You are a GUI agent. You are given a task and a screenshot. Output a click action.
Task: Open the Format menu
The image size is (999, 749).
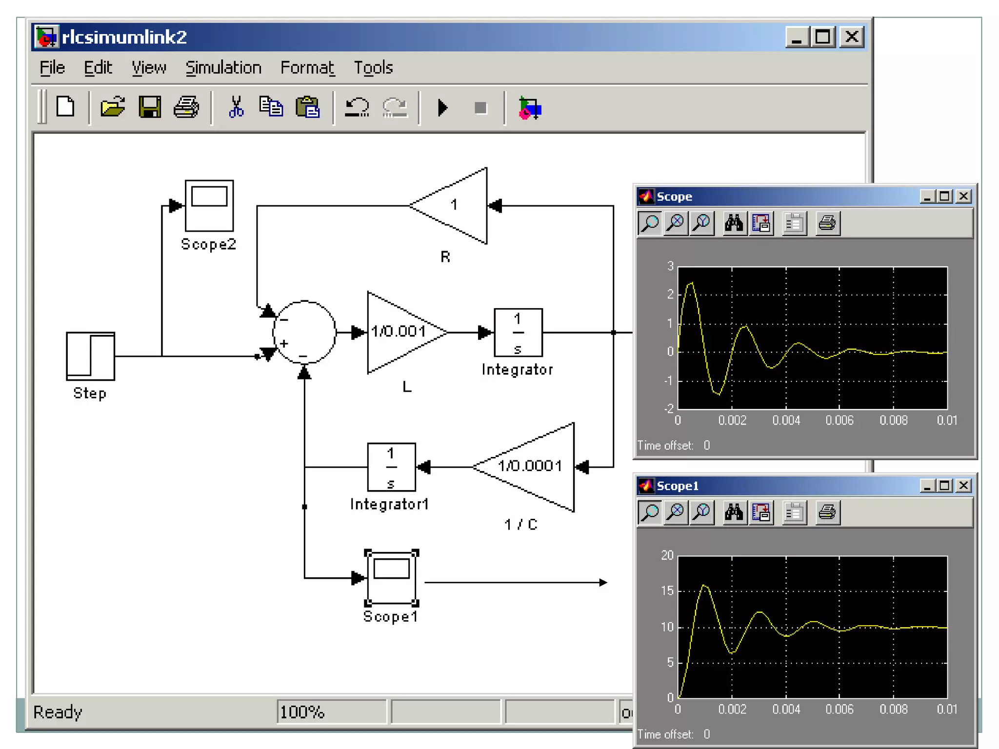[x=307, y=68]
